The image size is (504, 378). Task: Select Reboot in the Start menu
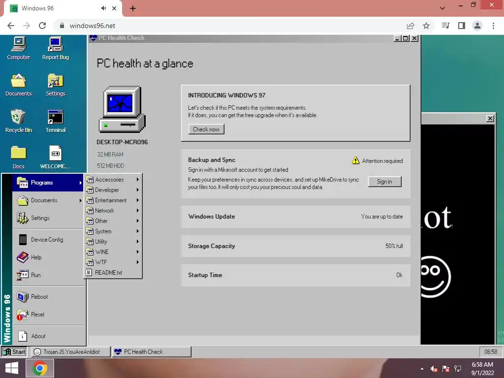pyautogui.click(x=48, y=297)
